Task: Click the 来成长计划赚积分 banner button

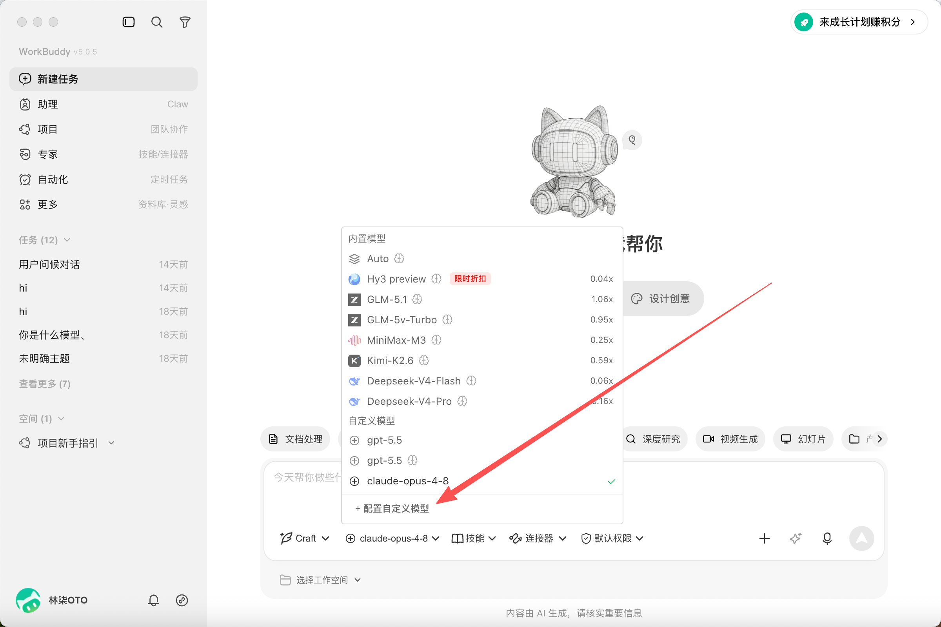Action: [859, 22]
